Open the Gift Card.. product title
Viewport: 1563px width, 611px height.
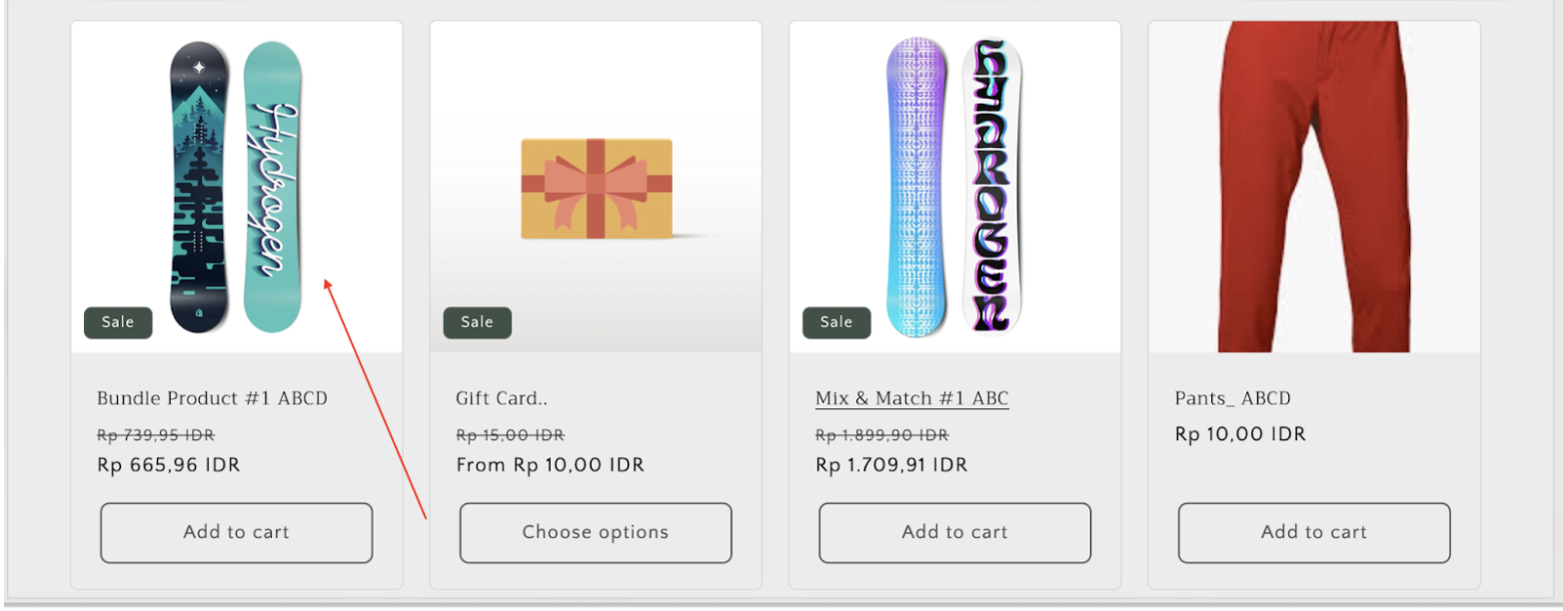(502, 398)
